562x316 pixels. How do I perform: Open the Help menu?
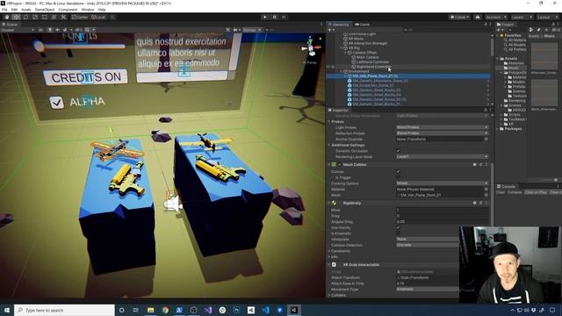click(102, 10)
